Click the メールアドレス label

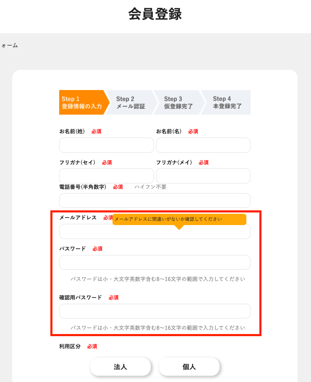pos(78,218)
